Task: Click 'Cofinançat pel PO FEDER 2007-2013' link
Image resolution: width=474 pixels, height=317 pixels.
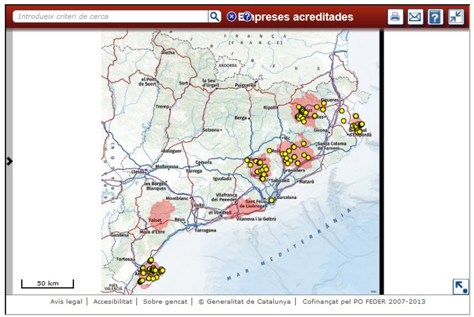Action: pos(363,302)
